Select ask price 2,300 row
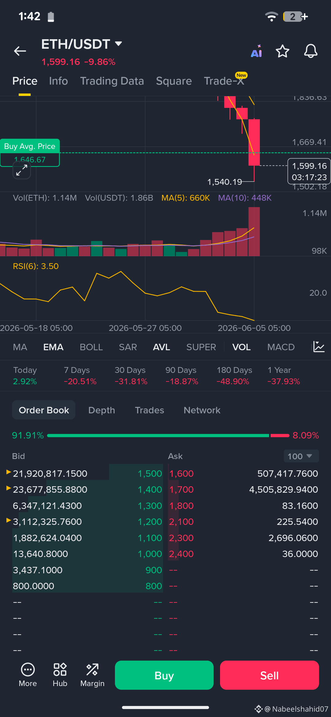 243,538
